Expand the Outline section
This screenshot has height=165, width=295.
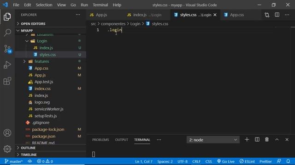(50, 148)
